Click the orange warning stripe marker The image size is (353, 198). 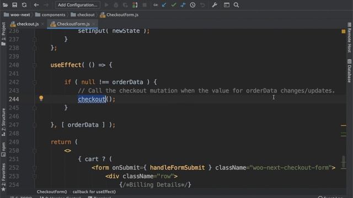click(x=343, y=125)
